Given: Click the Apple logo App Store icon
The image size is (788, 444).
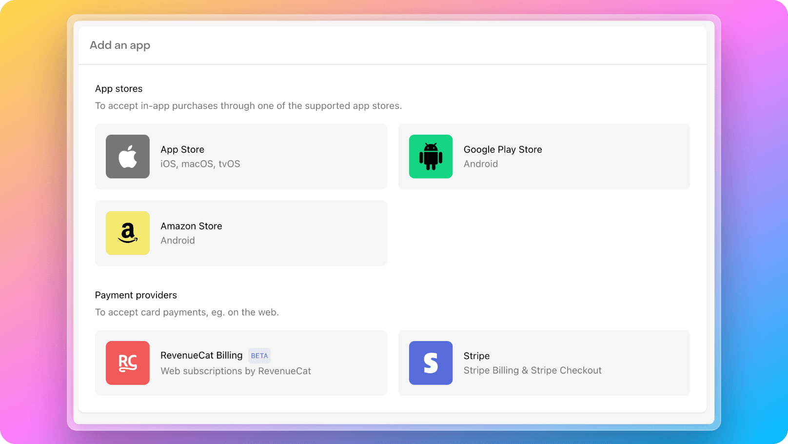Looking at the screenshot, I should pos(128,157).
